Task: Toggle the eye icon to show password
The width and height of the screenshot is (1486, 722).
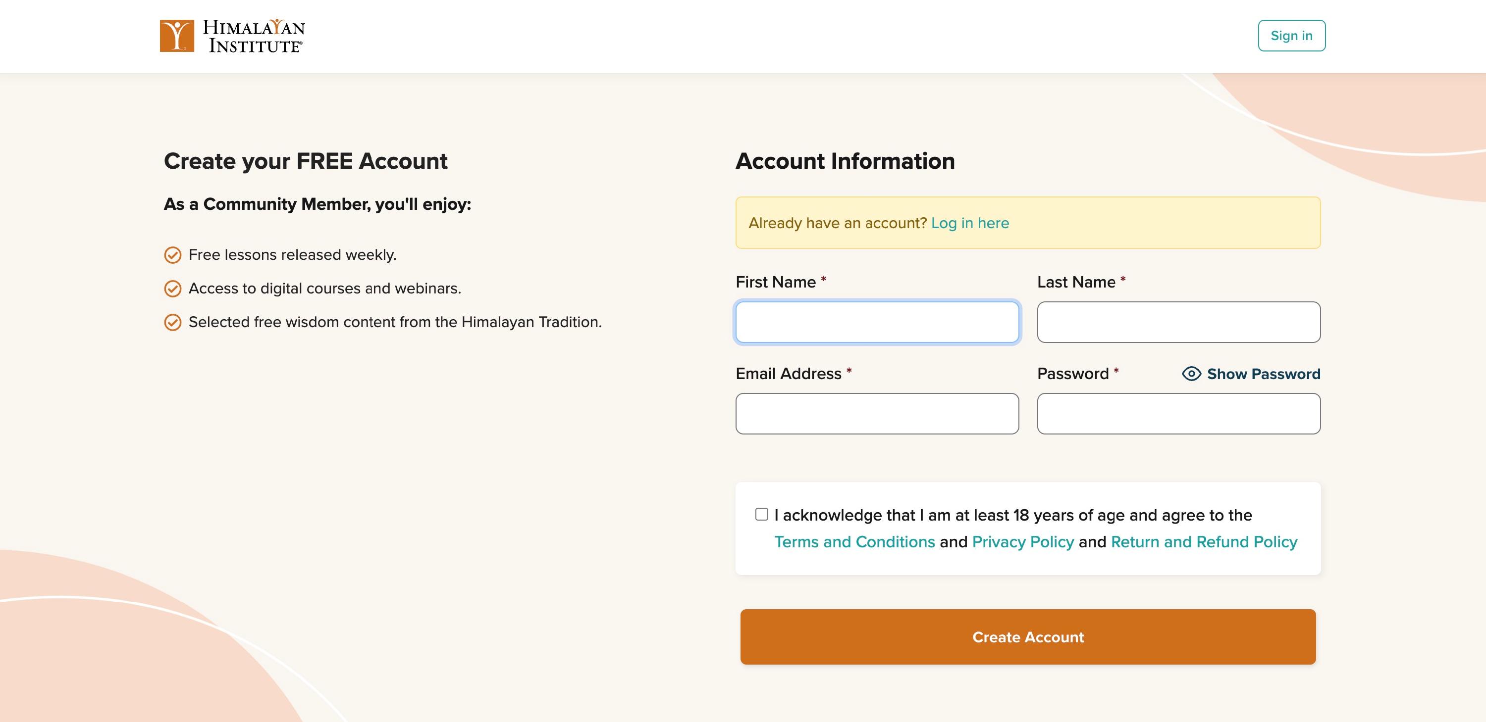Action: pos(1191,374)
